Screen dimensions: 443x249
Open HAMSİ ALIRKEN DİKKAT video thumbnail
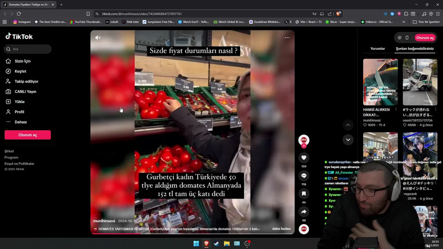click(x=380, y=82)
